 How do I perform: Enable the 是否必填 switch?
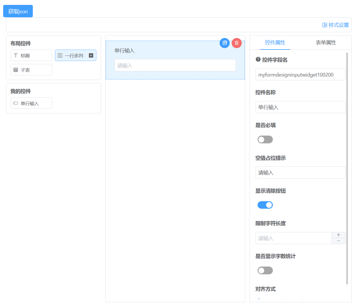[265, 139]
